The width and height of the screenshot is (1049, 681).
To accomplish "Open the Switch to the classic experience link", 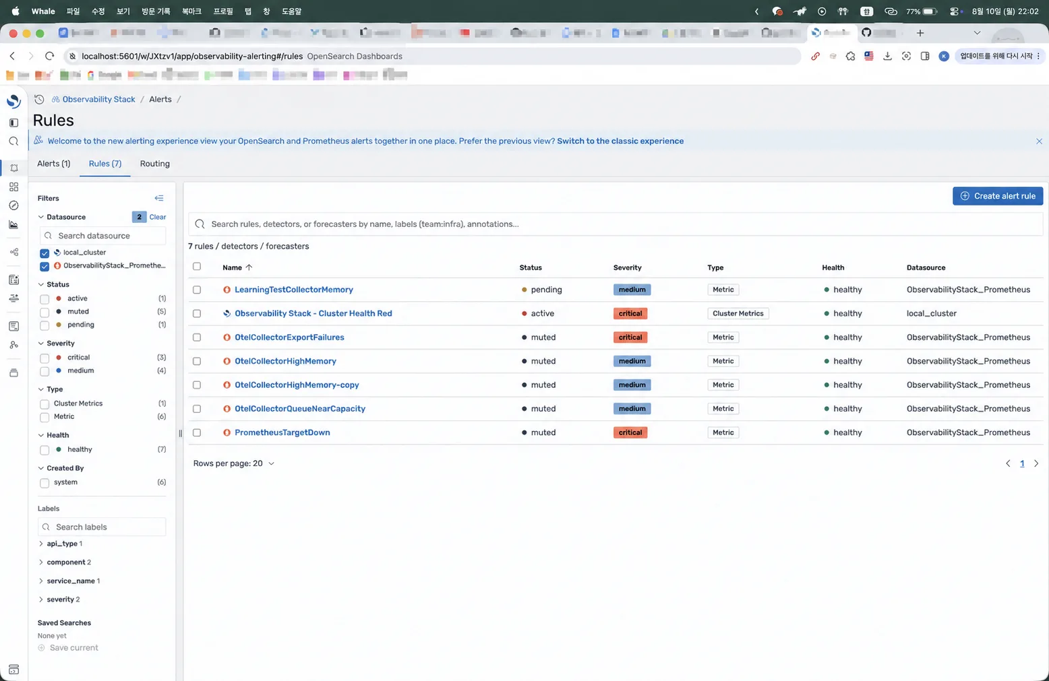I will (620, 141).
